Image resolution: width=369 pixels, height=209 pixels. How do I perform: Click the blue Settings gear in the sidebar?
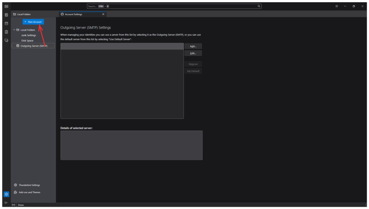(x=6, y=194)
